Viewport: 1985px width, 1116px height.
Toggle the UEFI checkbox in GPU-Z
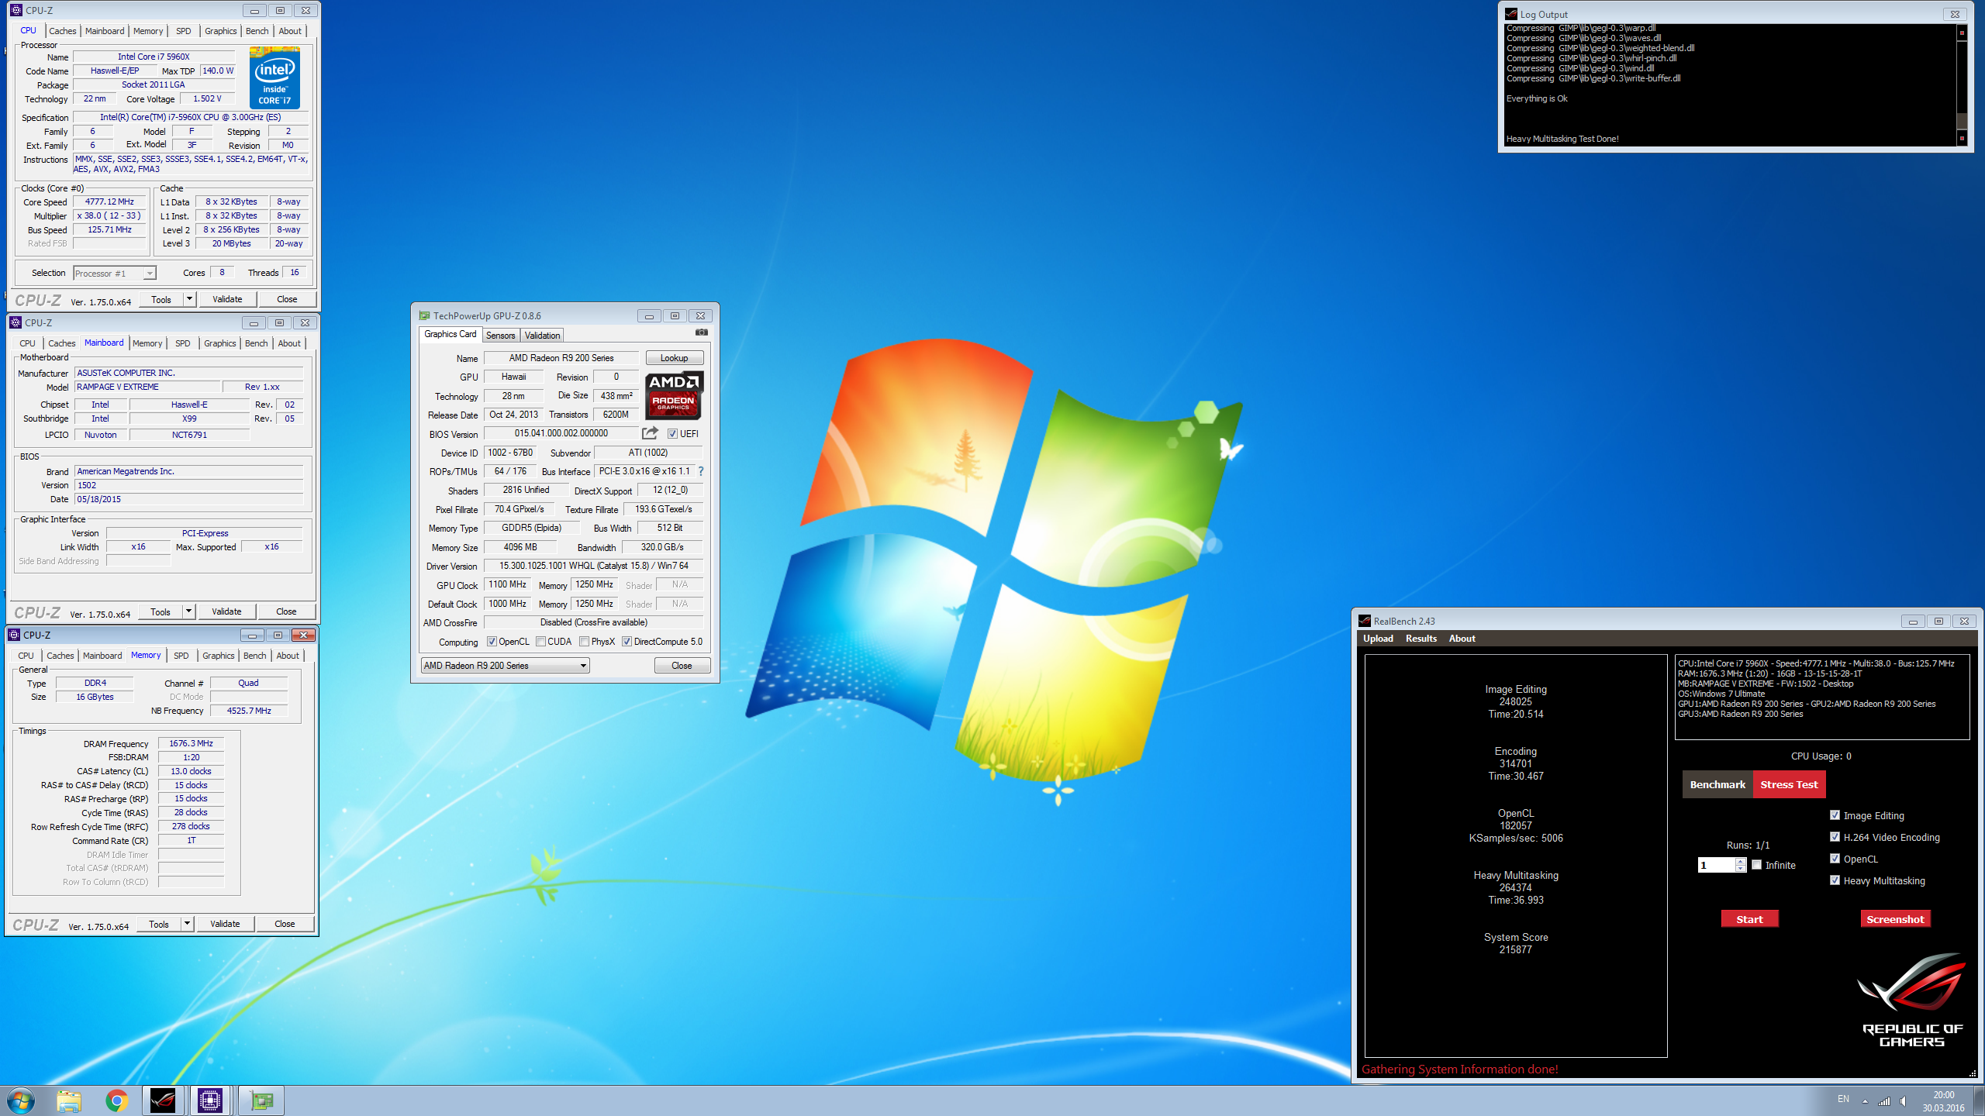click(672, 434)
